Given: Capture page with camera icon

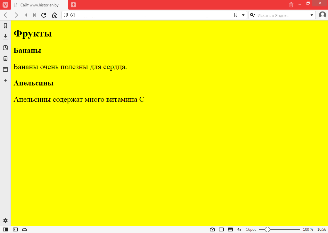Looking at the screenshot, I should pyautogui.click(x=212, y=229).
